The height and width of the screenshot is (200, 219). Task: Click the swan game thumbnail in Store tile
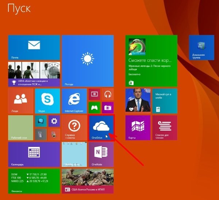click(x=137, y=47)
